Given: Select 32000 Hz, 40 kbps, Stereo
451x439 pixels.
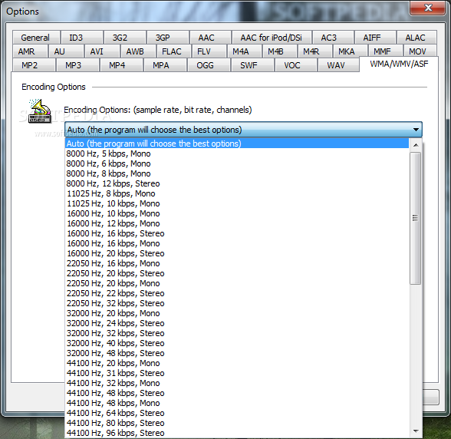Looking at the screenshot, I should (x=237, y=343).
